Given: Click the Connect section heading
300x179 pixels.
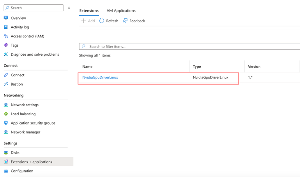Looking at the screenshot, I should (11, 65).
